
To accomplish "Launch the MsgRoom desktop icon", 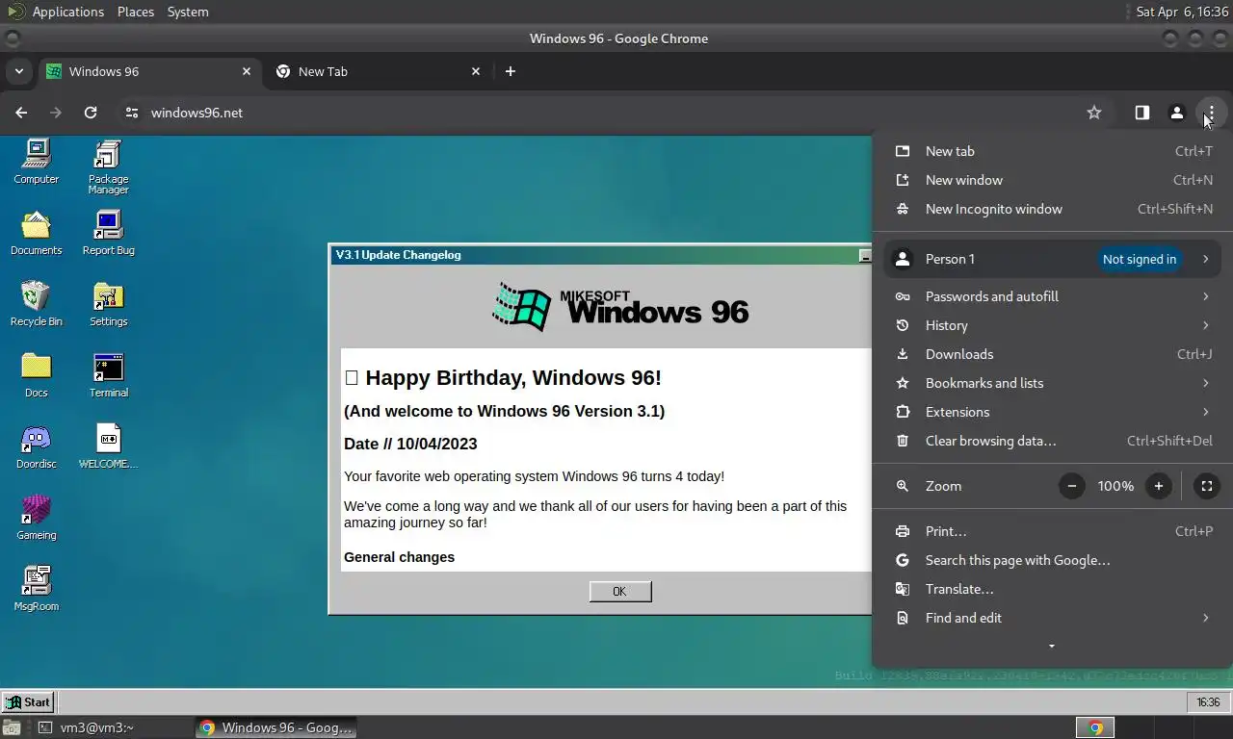I will click(37, 589).
